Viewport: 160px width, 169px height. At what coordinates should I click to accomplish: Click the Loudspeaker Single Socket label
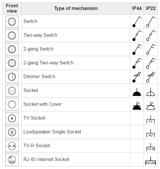tap(52, 132)
